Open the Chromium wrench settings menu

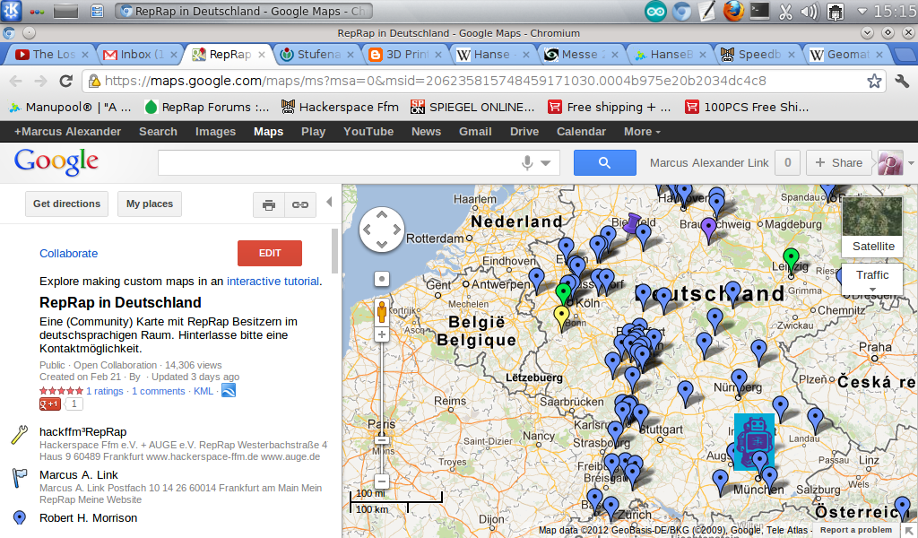tap(902, 81)
